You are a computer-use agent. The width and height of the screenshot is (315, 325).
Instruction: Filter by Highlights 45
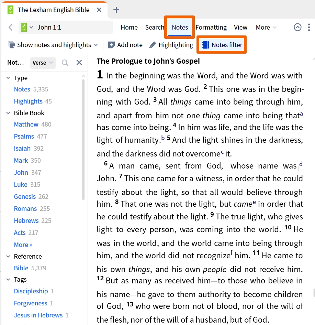coord(33,101)
